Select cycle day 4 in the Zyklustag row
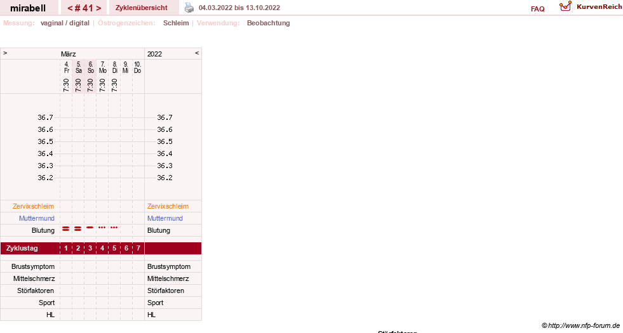This screenshot has height=333, width=623. 102,248
